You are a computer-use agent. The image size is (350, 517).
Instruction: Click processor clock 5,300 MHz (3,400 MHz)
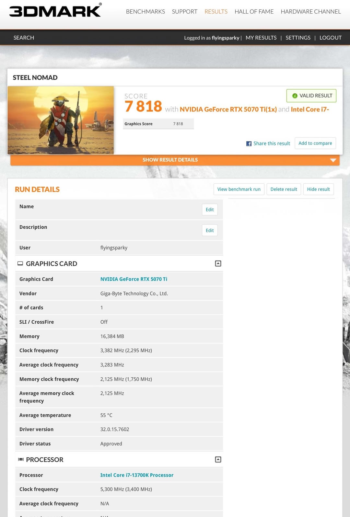126,489
